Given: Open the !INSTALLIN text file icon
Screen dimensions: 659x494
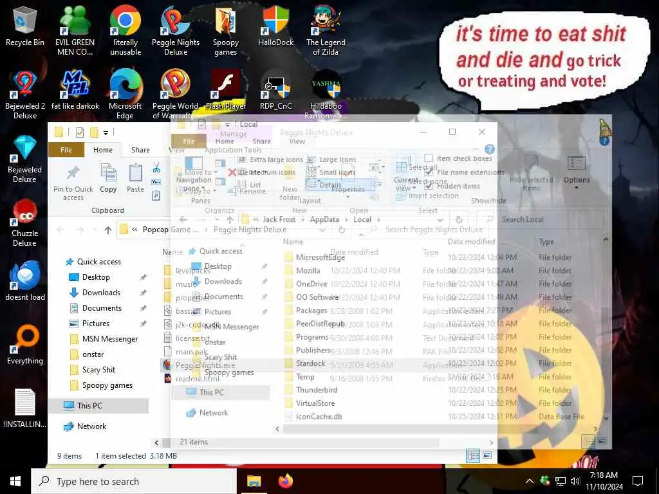Looking at the screenshot, I should coord(25,408).
